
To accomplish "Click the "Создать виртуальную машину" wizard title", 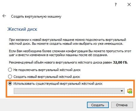I will tap(36, 16).
